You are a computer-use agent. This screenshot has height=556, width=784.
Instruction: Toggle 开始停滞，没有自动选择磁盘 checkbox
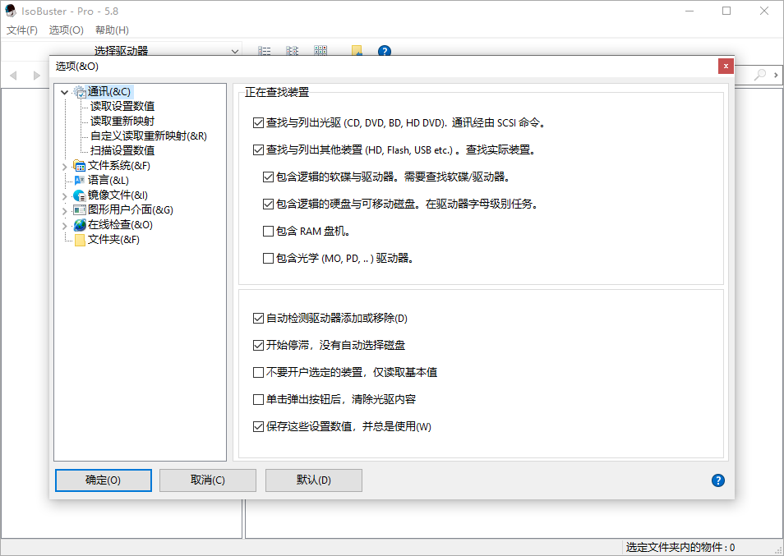pos(258,345)
